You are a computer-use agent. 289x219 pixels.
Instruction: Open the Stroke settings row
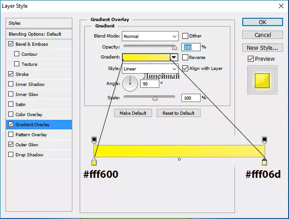pos(39,74)
